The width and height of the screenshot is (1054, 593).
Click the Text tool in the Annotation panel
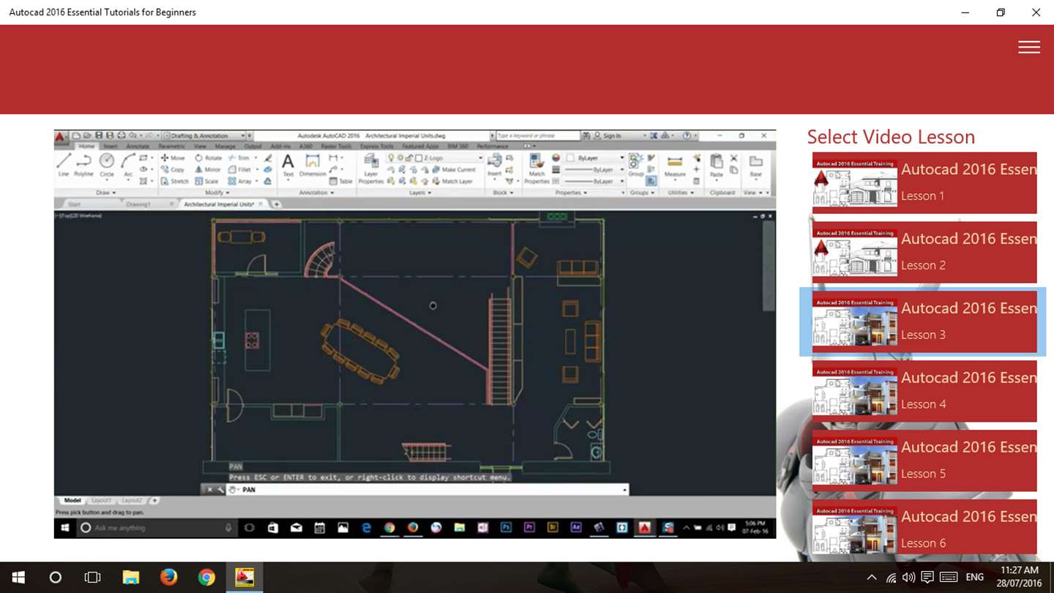coord(288,165)
